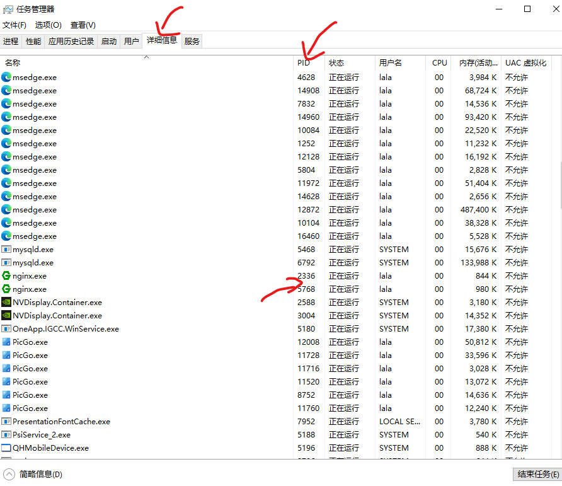Switch to the 启动 tab
562x486 pixels.
(x=109, y=41)
